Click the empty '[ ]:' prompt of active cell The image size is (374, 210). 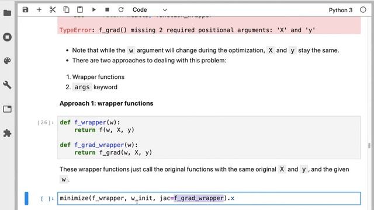[47, 198]
